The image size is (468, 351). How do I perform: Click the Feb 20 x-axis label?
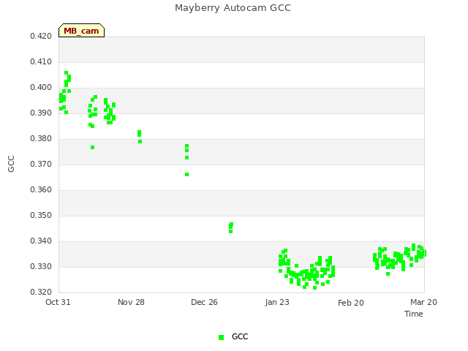point(351,303)
